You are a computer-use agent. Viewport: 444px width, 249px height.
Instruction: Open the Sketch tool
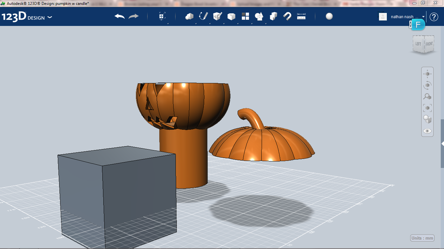pyautogui.click(x=203, y=16)
